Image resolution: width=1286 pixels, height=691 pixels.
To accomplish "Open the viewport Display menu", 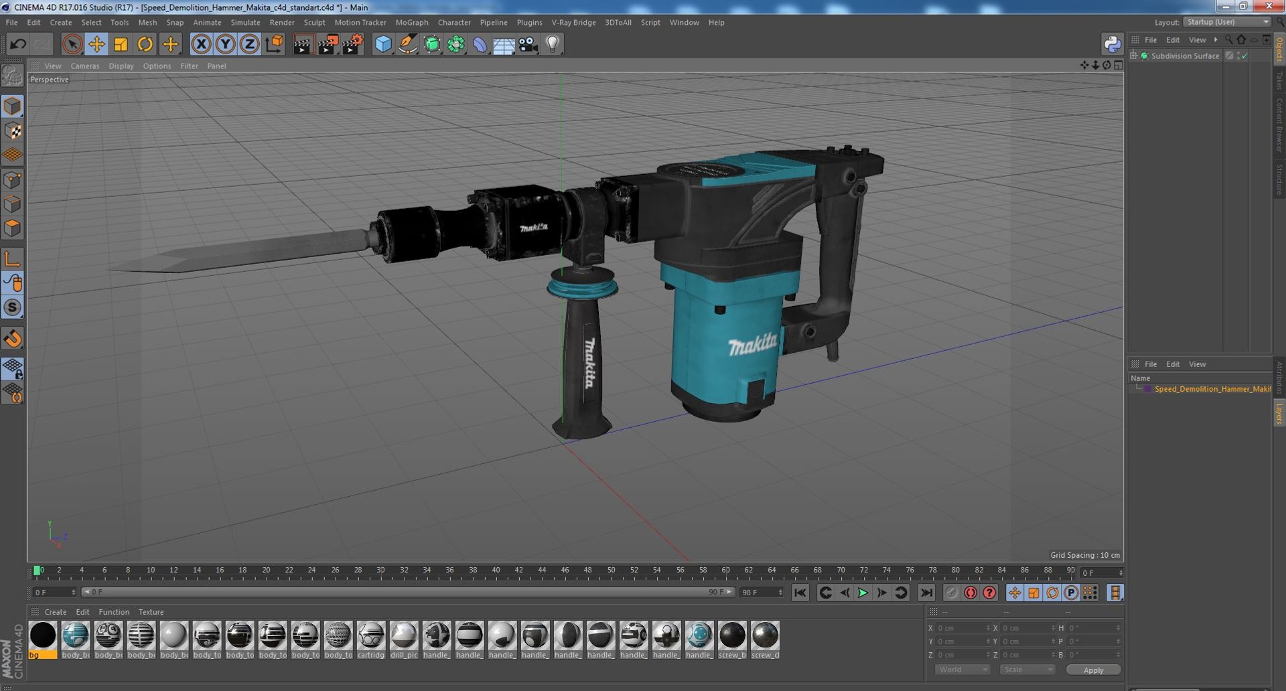I will tap(121, 66).
